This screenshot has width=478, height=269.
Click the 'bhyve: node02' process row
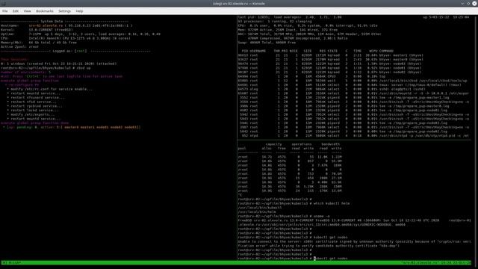click(x=330, y=72)
